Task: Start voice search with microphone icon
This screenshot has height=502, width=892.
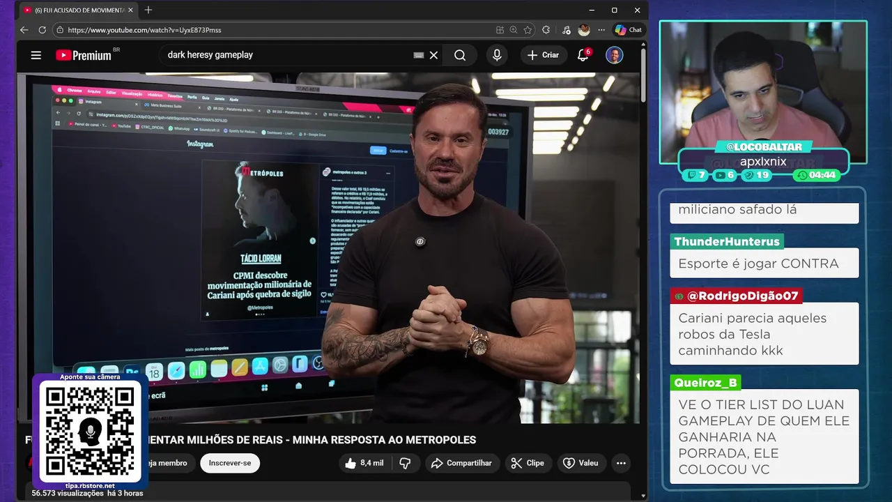Action: pos(497,55)
